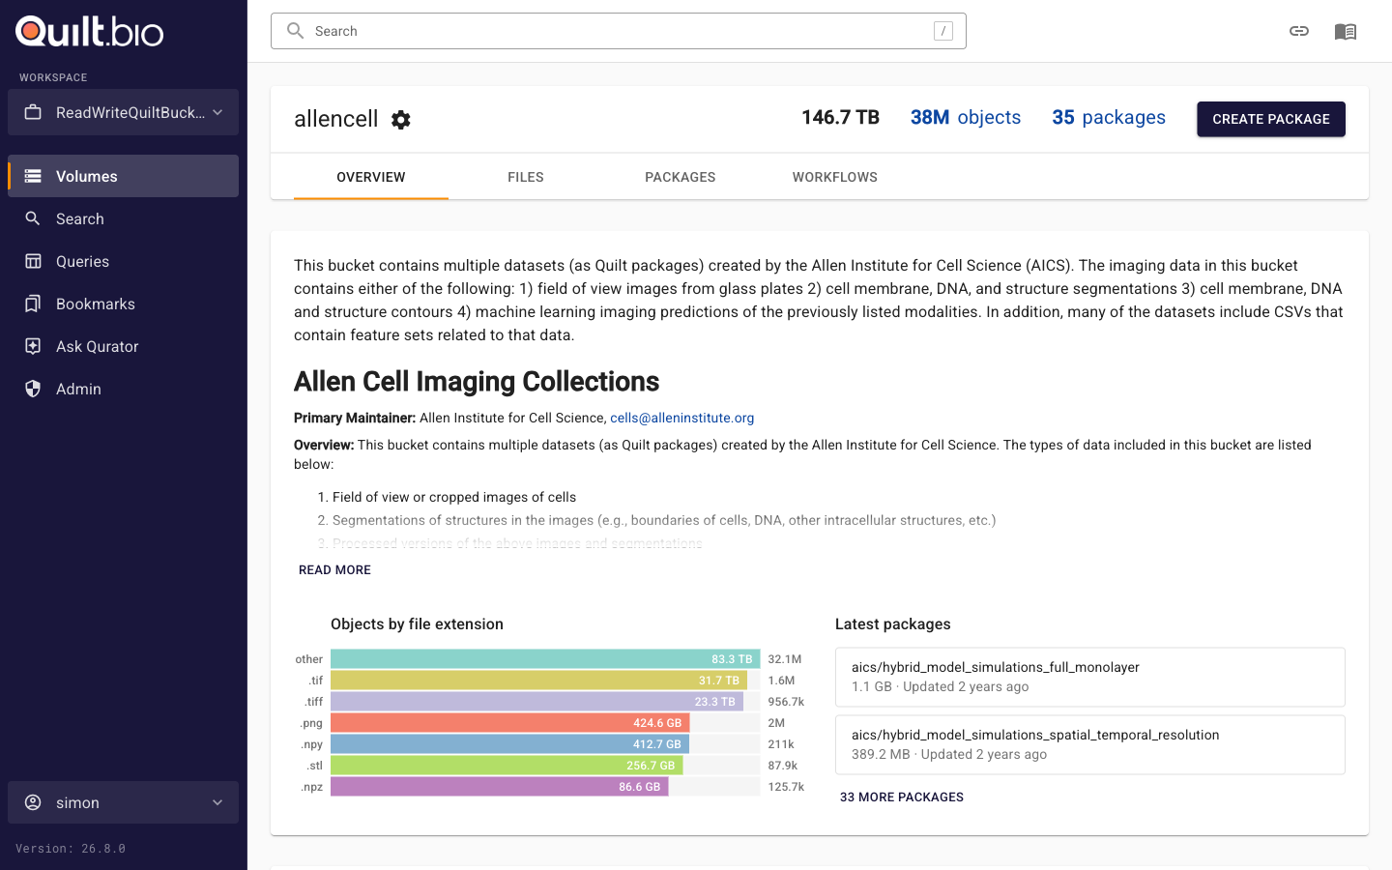Image resolution: width=1392 pixels, height=870 pixels.
Task: Open Bookmarks from sidebar
Action: (123, 304)
